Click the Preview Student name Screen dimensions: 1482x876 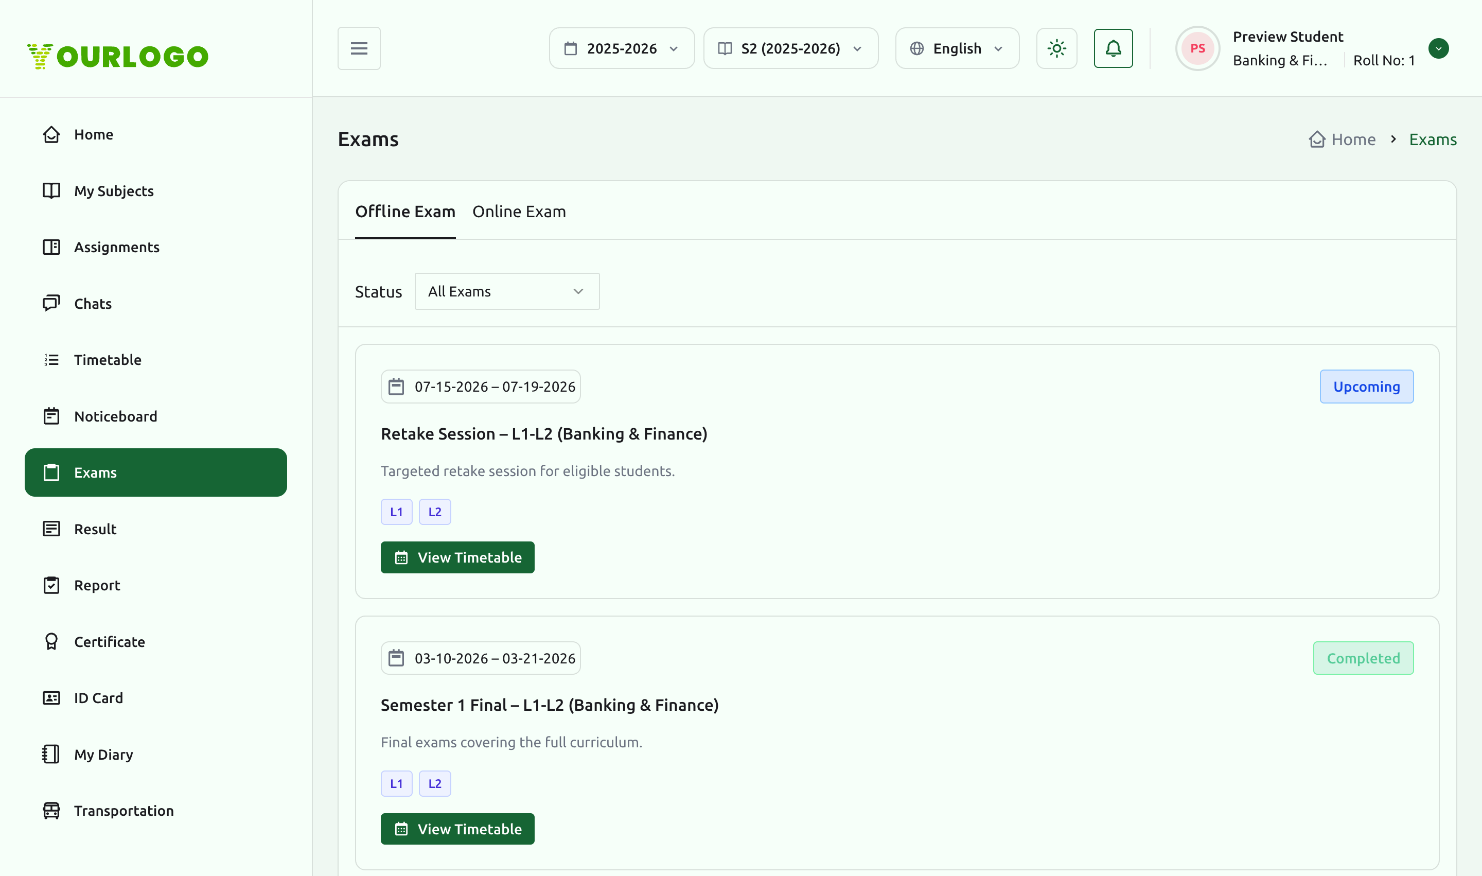[1288, 37]
